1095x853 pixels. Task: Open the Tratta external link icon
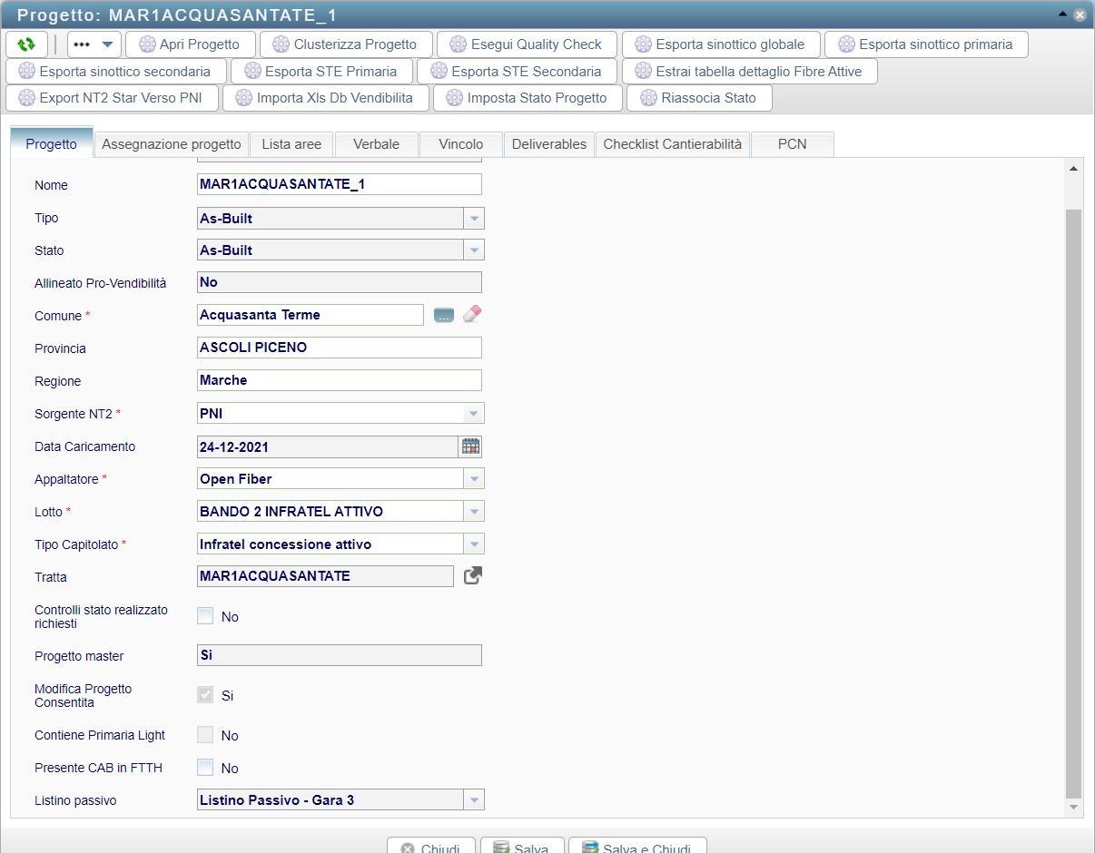(x=472, y=576)
